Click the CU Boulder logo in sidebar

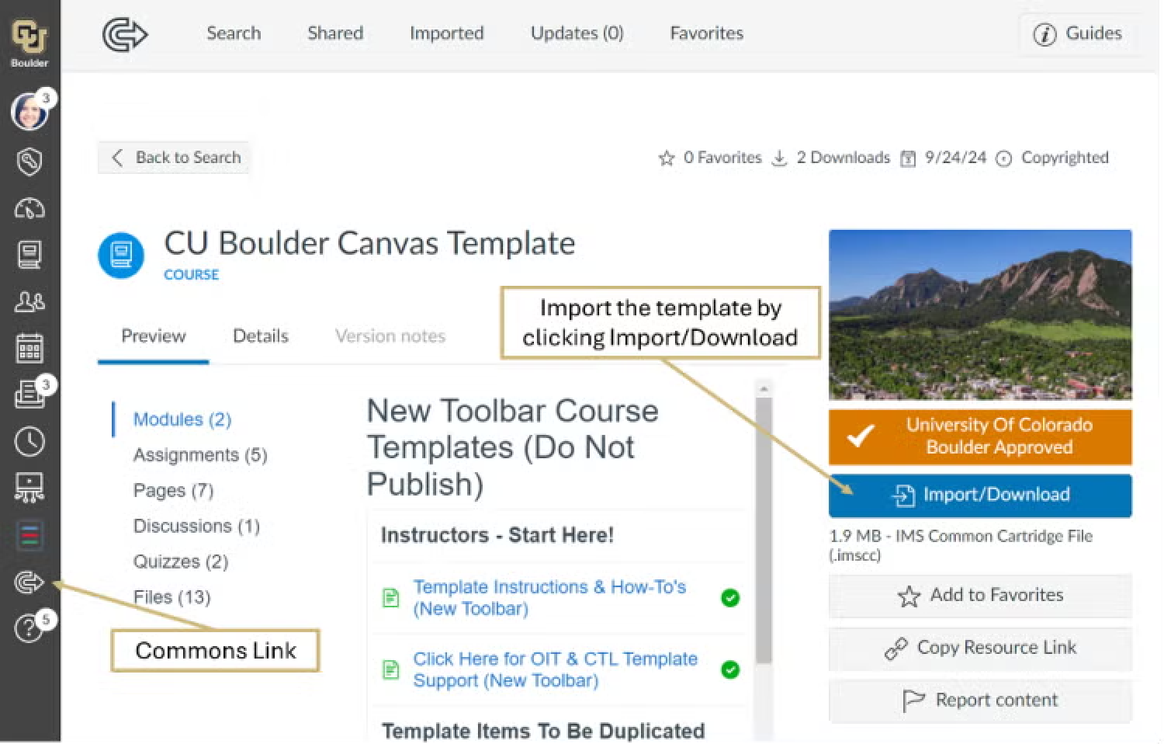pyautogui.click(x=29, y=41)
